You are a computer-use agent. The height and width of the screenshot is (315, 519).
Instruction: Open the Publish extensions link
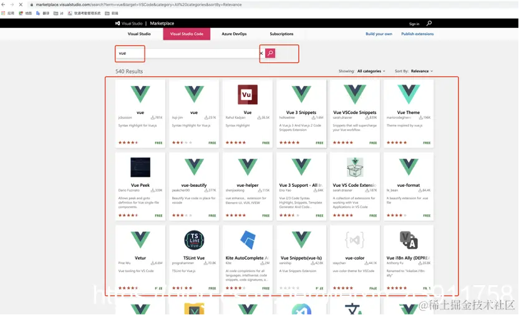pos(417,34)
